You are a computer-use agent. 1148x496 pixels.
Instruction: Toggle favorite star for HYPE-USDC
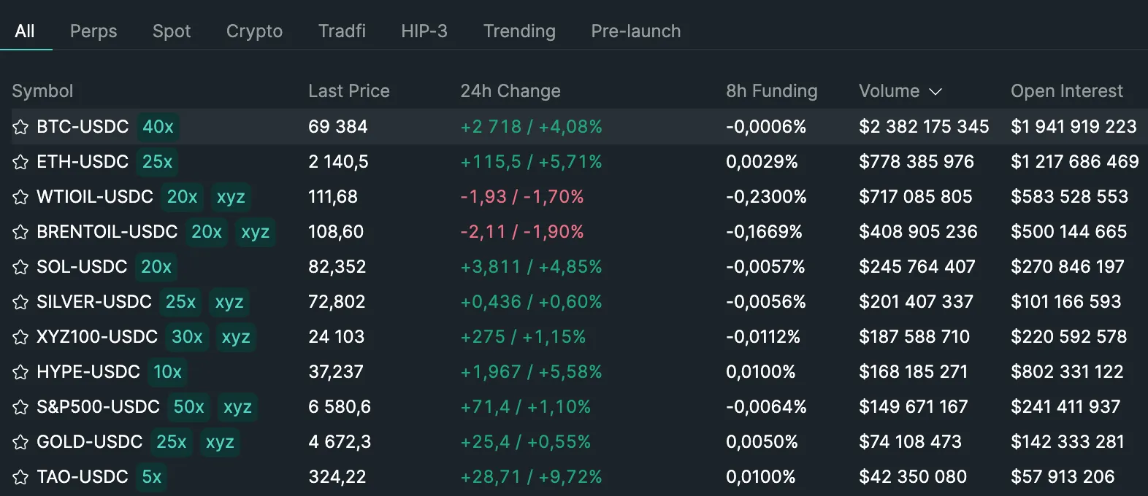click(20, 372)
